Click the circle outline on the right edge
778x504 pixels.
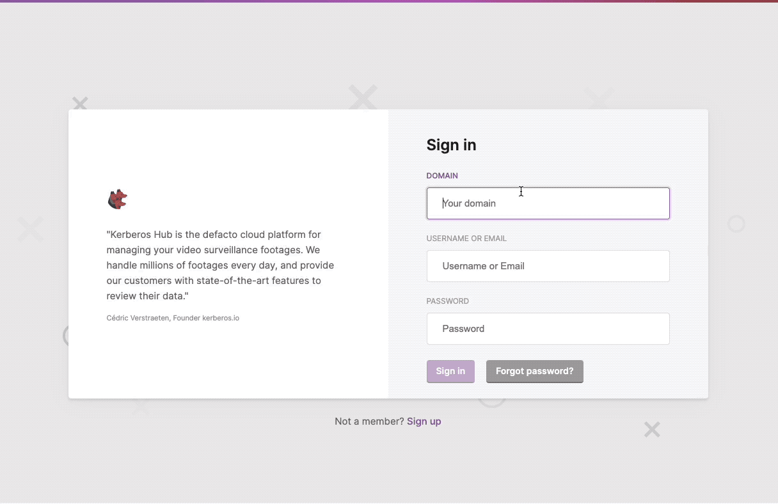(736, 224)
